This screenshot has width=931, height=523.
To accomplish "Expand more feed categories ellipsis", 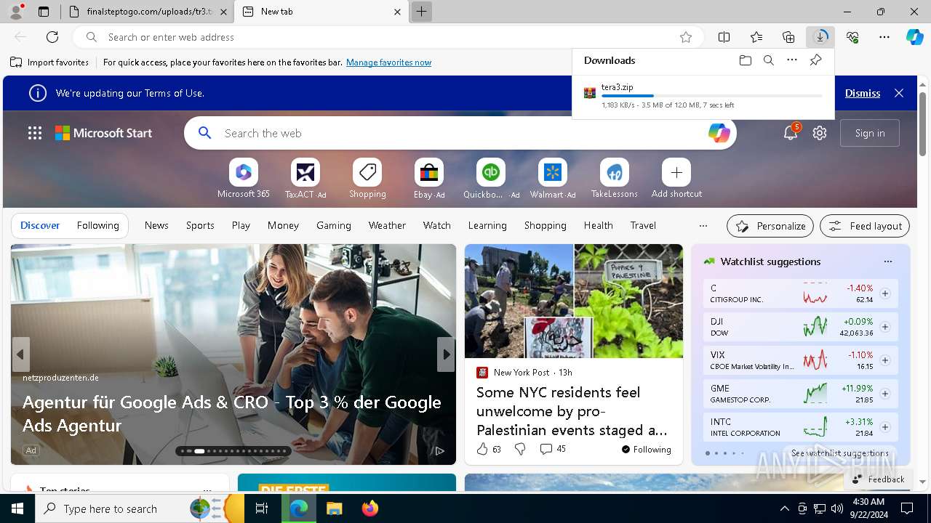I will point(703,225).
